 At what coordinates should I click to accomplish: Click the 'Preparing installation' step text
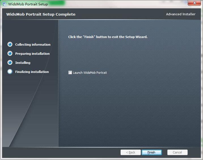32,54
